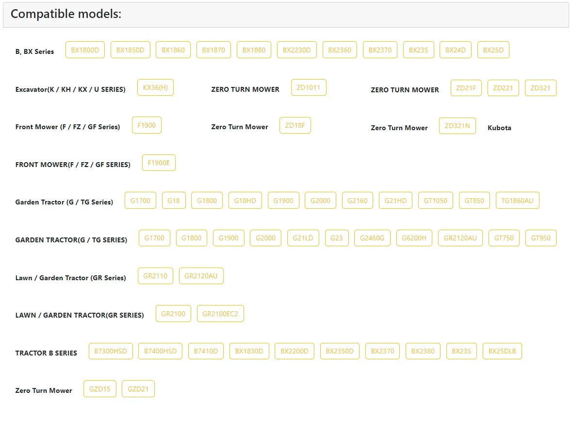Viewport: 572px width, 422px height.
Task: Click the 'Compatible models:' heading
Action: click(66, 14)
